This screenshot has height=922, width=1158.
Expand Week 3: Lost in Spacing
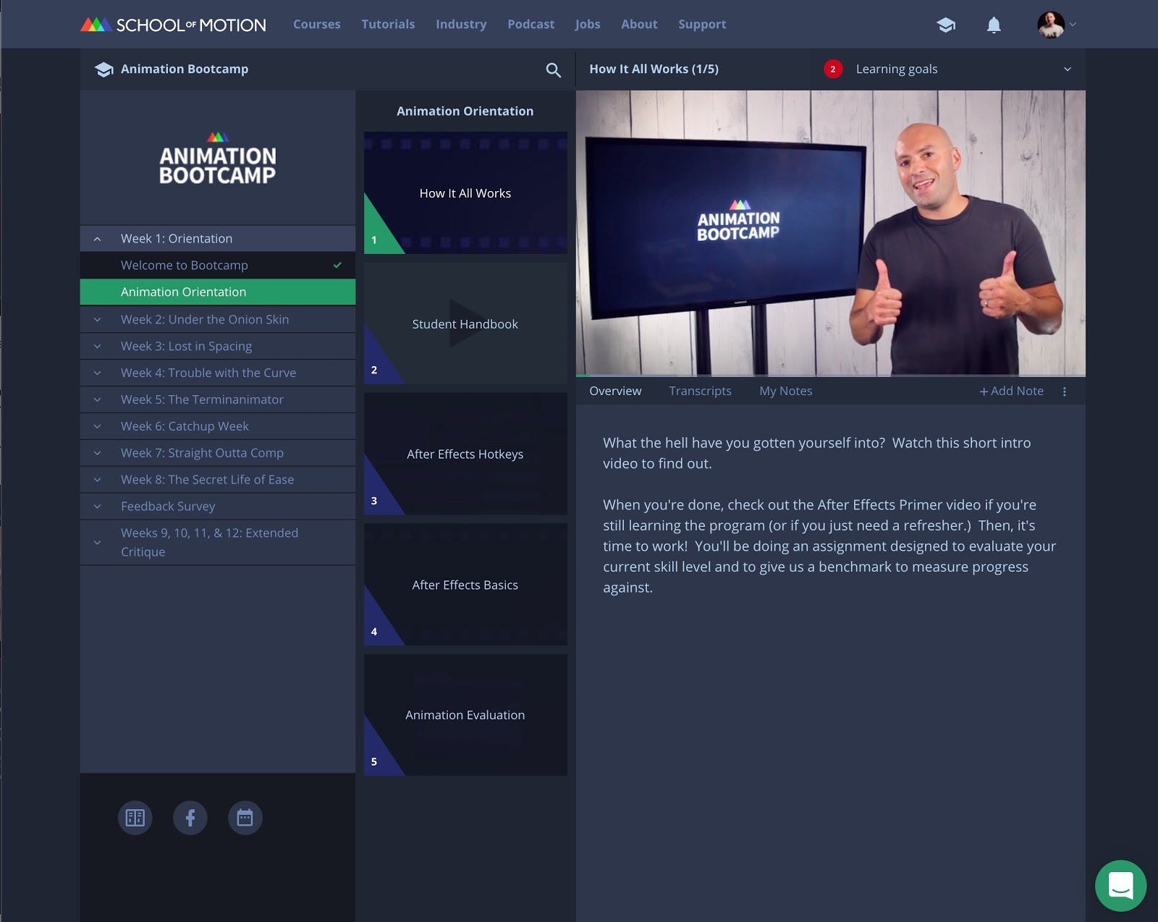click(x=218, y=346)
